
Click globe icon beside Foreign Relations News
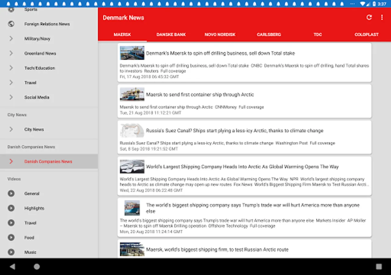[x=11, y=24]
